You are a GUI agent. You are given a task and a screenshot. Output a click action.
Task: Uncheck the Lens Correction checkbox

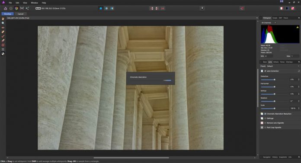[x=265, y=71]
